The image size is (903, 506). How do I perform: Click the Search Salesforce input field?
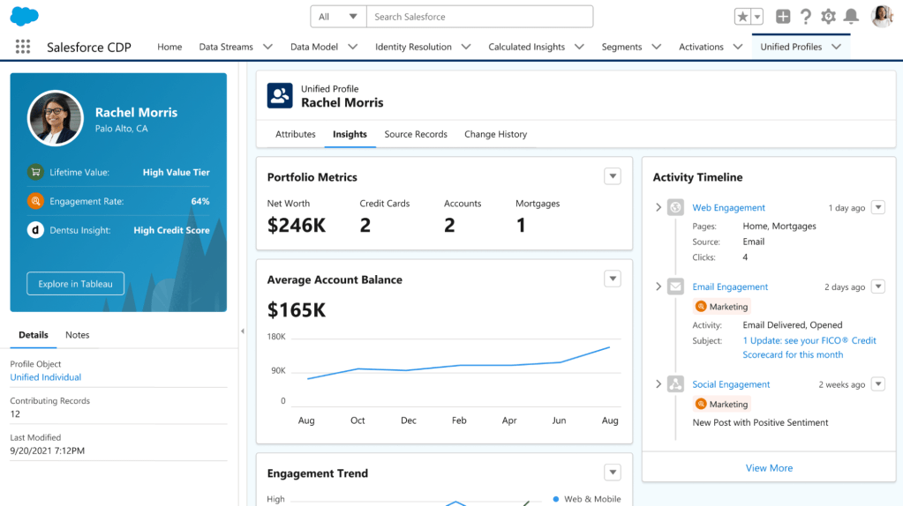click(479, 17)
